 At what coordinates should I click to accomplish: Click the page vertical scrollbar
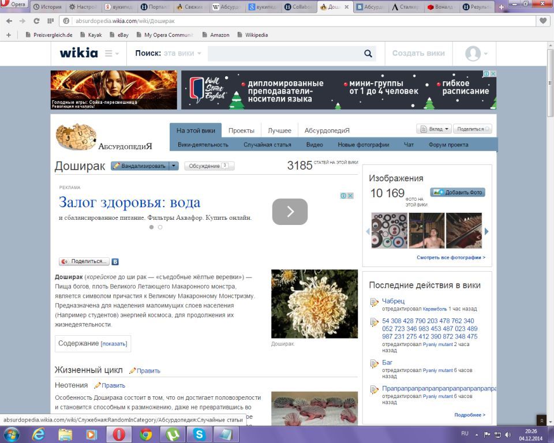pyautogui.click(x=549, y=231)
